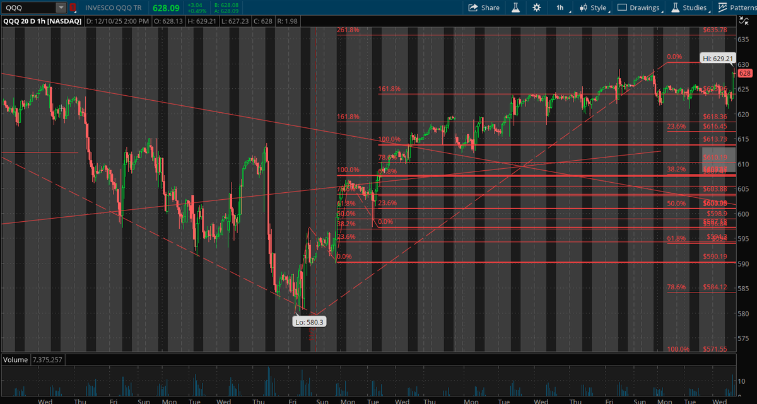This screenshot has height=404, width=757.
Task: Open the Studies menu
Action: click(692, 8)
